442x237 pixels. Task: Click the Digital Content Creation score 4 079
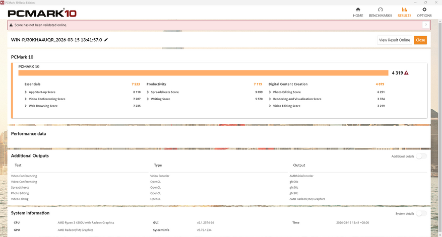pyautogui.click(x=380, y=84)
